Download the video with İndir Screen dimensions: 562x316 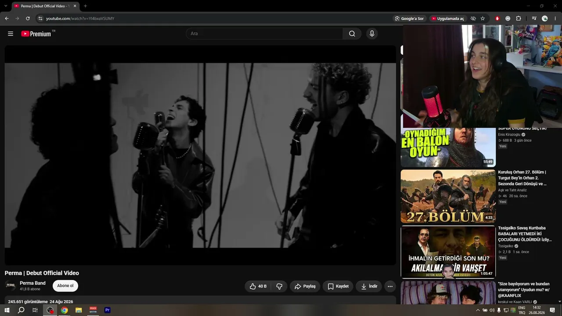(369, 286)
